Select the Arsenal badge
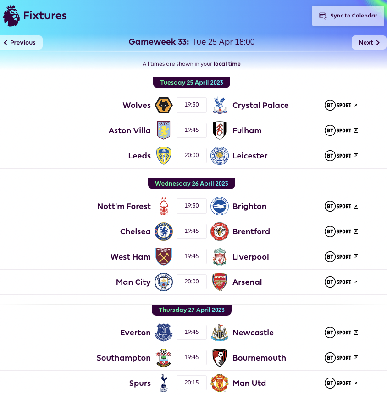The width and height of the screenshot is (387, 395). click(220, 282)
